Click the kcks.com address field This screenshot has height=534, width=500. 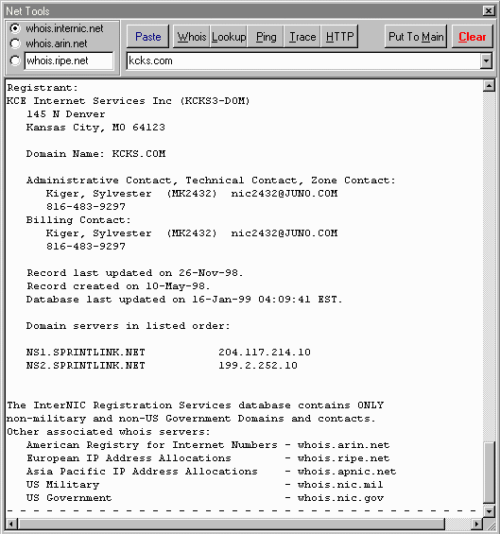[x=303, y=60]
